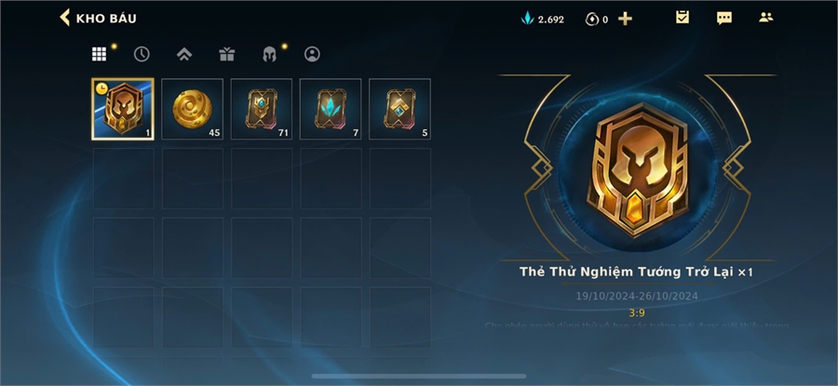Viewport: 838px width, 386px height.
Task: Open the double-chevron upgrade tab
Action: click(184, 54)
